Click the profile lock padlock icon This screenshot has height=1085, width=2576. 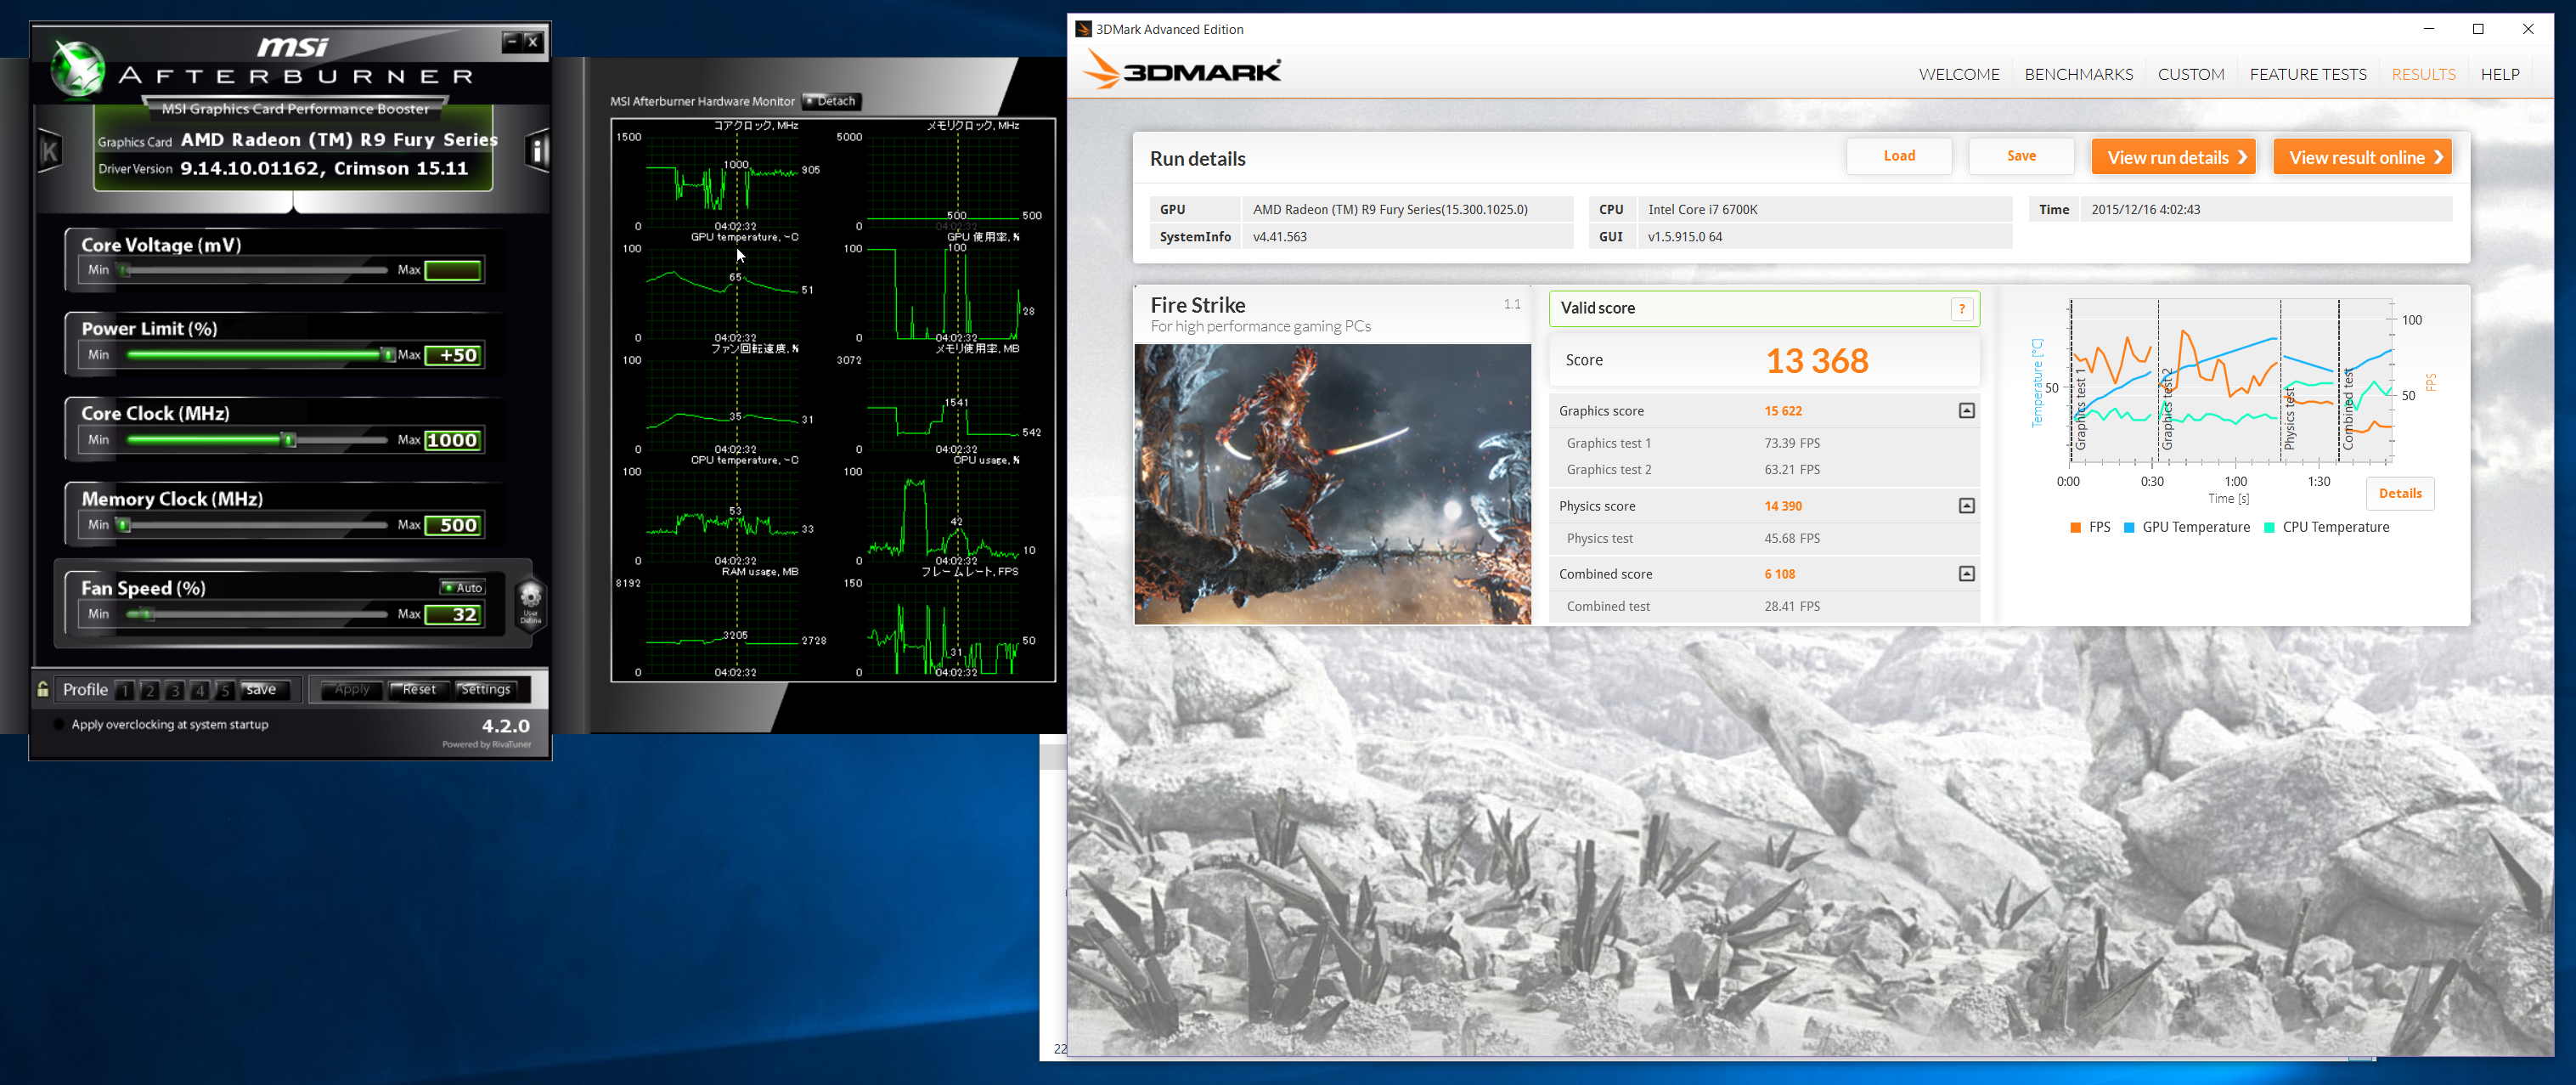[x=43, y=689]
